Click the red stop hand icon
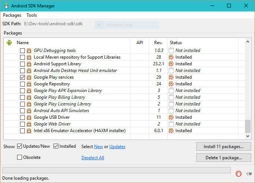Image resolution: width=255 pixels, height=183 pixels. [x=239, y=173]
